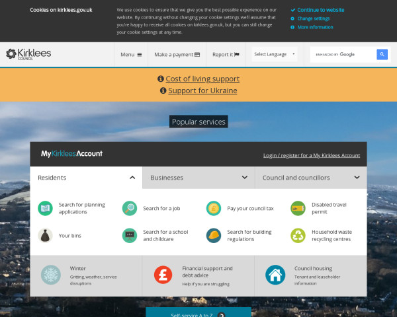Image resolution: width=397 pixels, height=317 pixels.
Task: Open Search for planning applications link
Action: click(x=82, y=208)
